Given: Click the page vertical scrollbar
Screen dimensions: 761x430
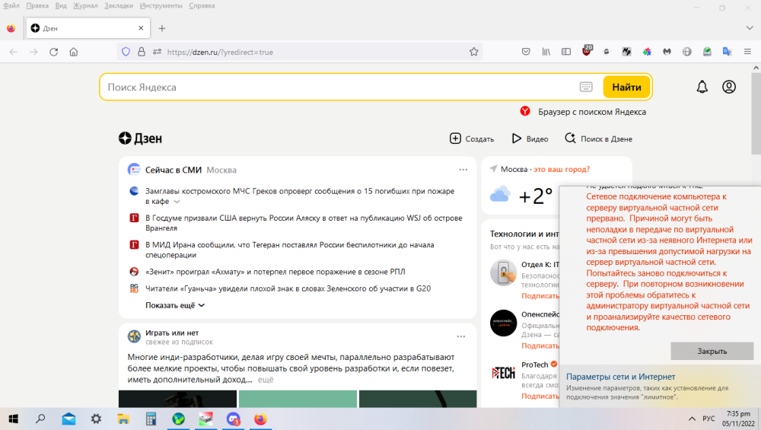Looking at the screenshot, I should pyautogui.click(x=756, y=113).
